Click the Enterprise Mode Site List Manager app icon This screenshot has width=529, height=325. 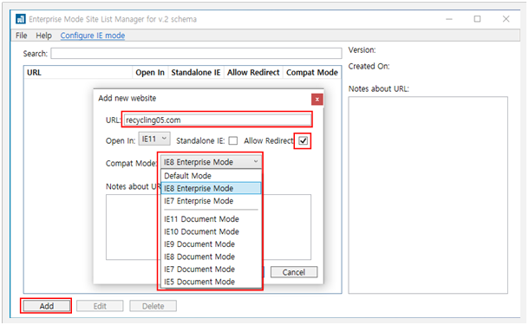click(21, 19)
